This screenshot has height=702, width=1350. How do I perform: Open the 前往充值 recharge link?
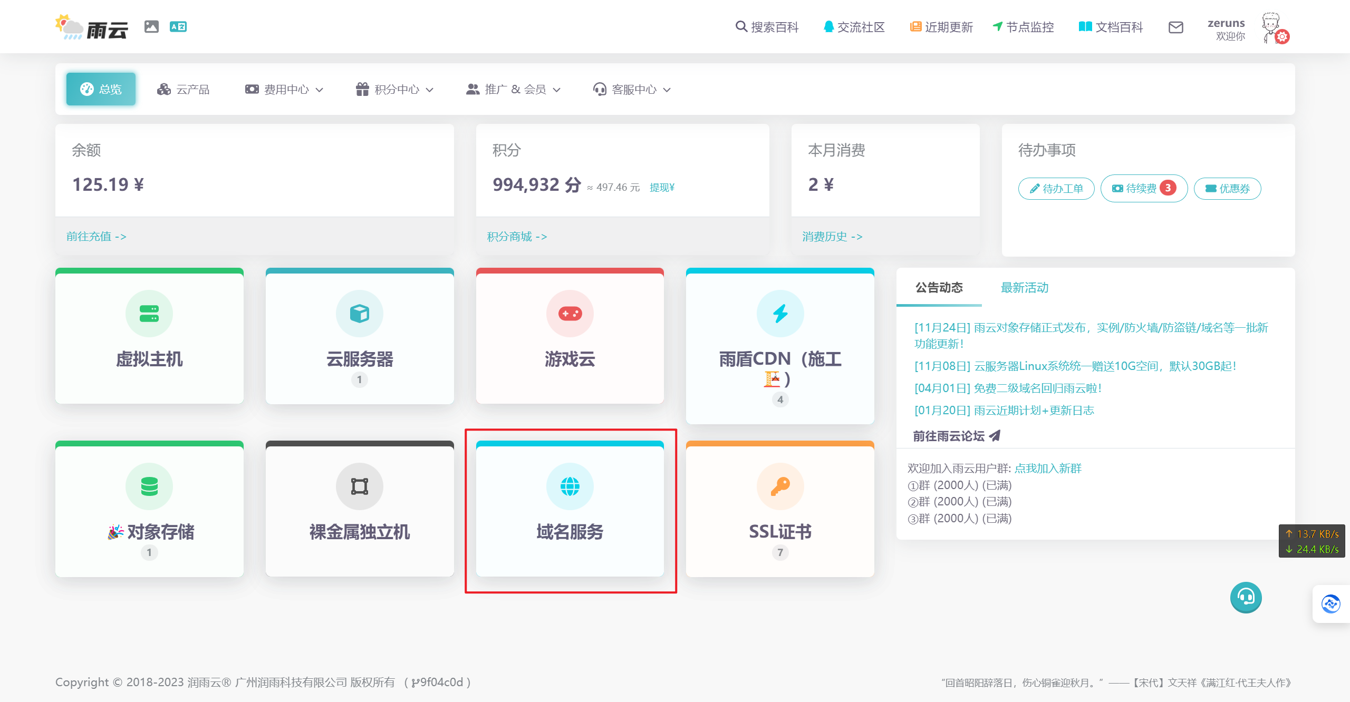tap(97, 236)
